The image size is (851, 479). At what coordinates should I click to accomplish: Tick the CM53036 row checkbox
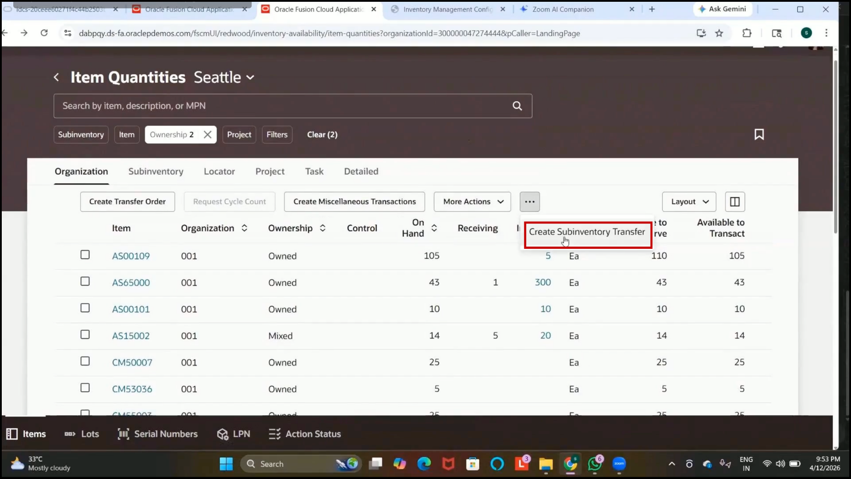pyautogui.click(x=85, y=388)
